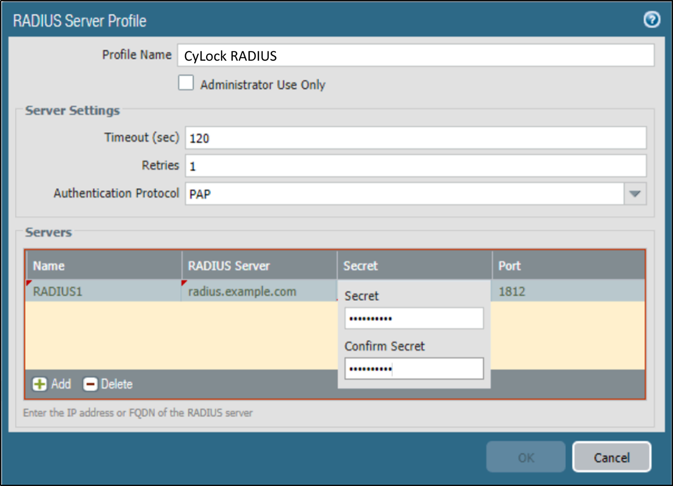Click the RADIUS Server column header
673x486 pixels.
(259, 266)
